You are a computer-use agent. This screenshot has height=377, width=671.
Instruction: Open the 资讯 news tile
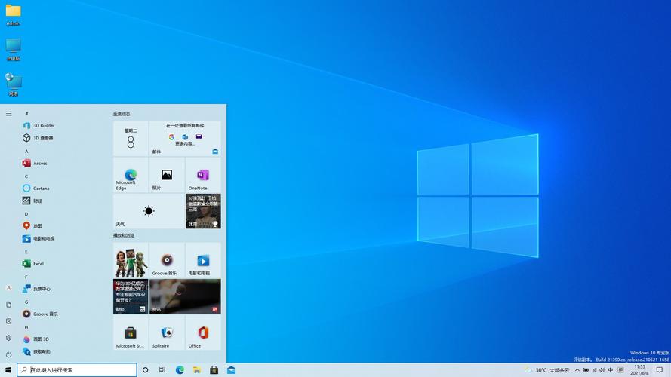185,296
